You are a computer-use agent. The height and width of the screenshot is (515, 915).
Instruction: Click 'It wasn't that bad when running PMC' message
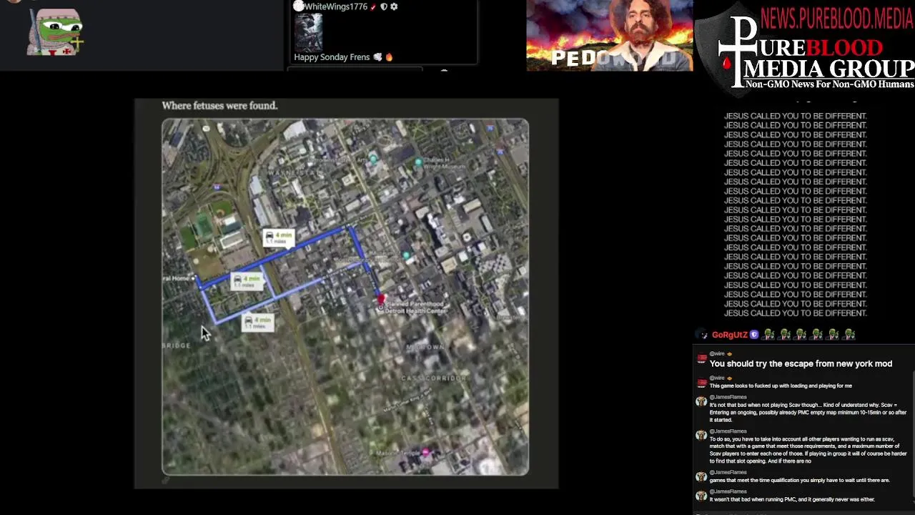[792, 499]
